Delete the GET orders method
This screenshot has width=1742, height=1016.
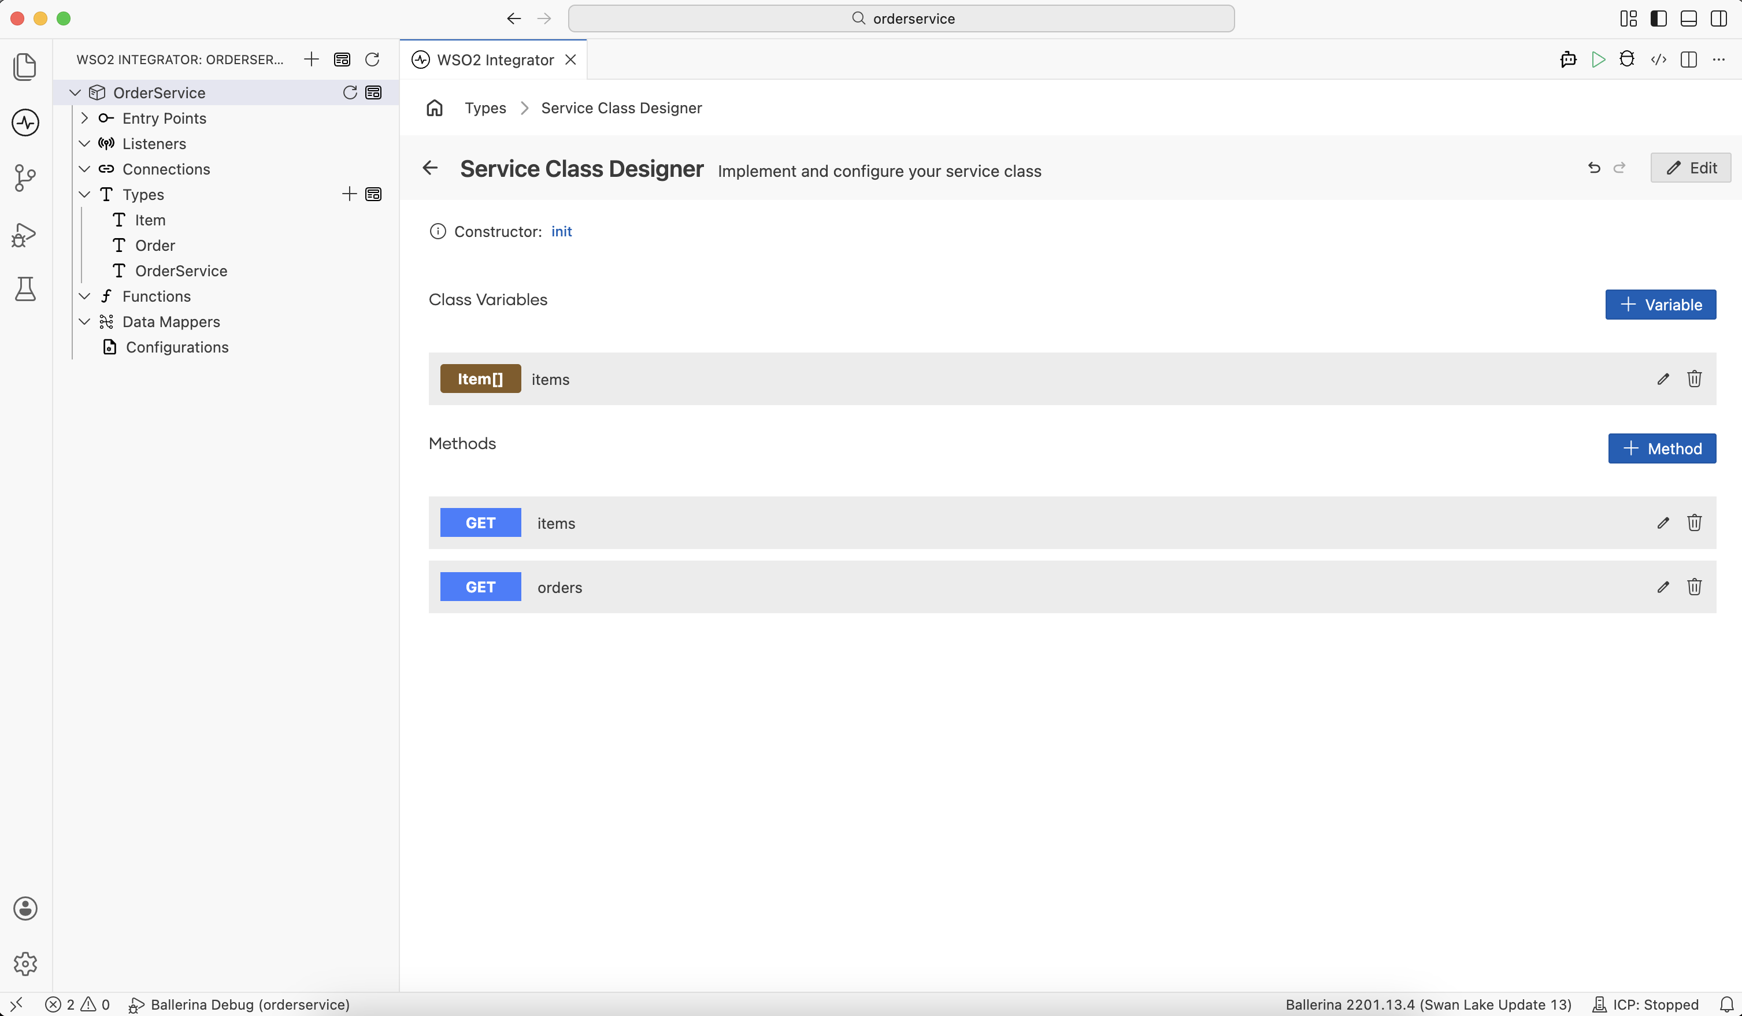click(x=1694, y=587)
